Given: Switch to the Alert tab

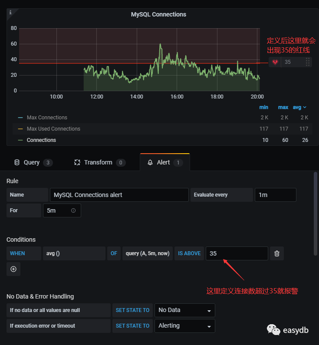Looking at the screenshot, I should click(x=164, y=162).
